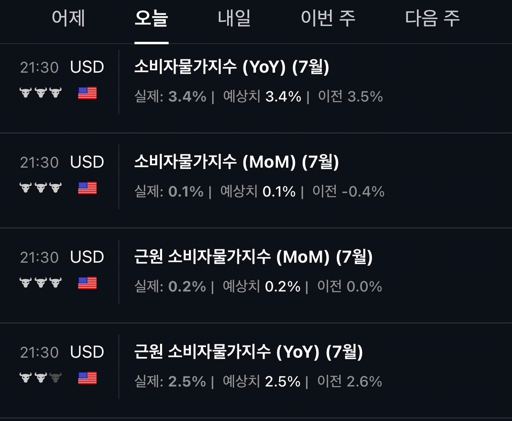Open 소비자물가지수 (MoM) (7월) event
This screenshot has width=512, height=421.
coord(236,162)
